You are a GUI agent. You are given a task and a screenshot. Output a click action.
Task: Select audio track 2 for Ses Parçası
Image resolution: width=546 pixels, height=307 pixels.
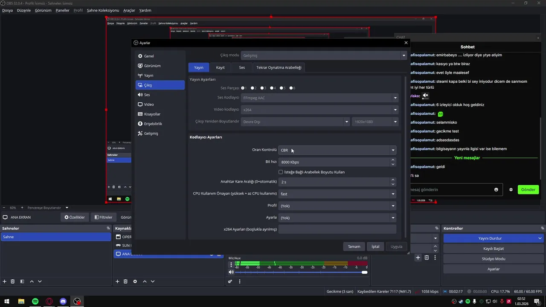253,88
